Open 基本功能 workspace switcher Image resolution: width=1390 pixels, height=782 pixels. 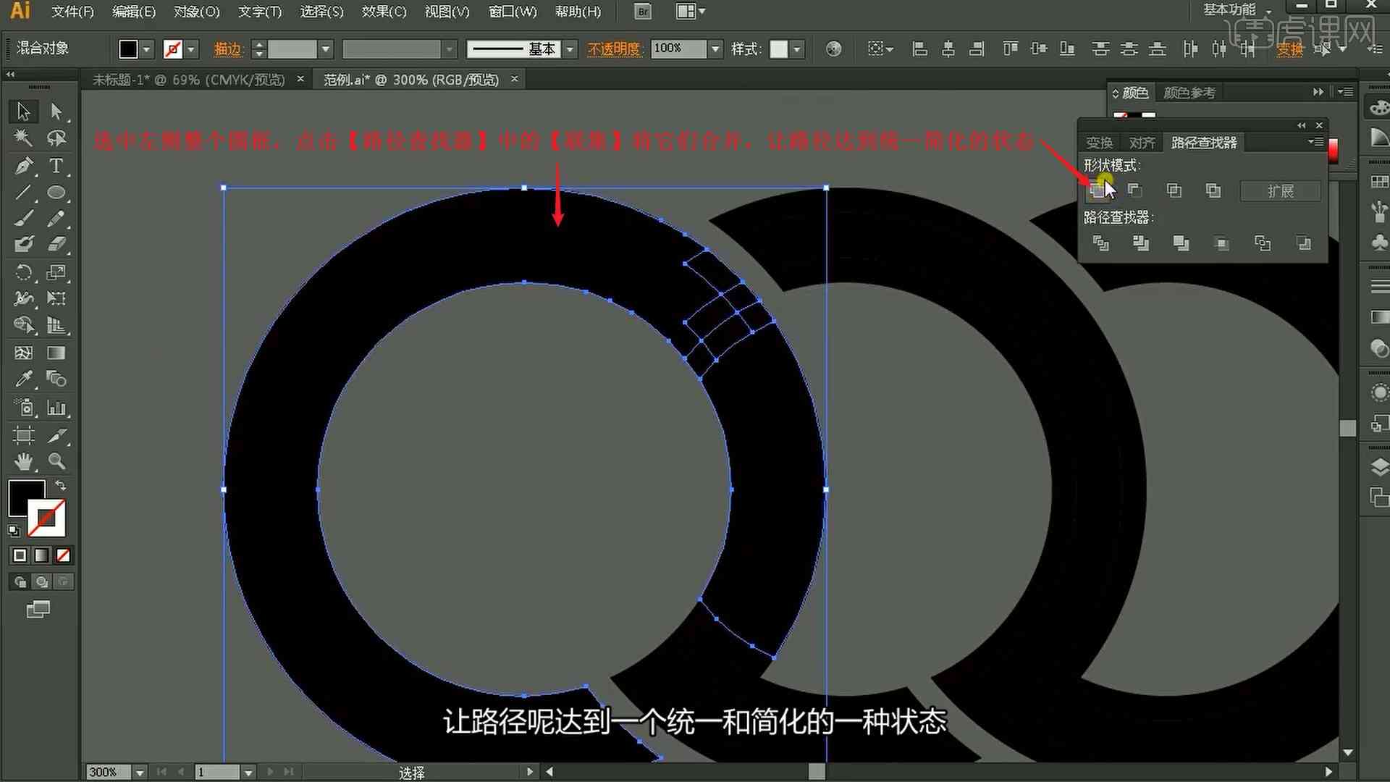[x=1237, y=10]
